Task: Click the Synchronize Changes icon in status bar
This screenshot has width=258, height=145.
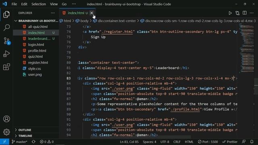Action: click(x=33, y=142)
